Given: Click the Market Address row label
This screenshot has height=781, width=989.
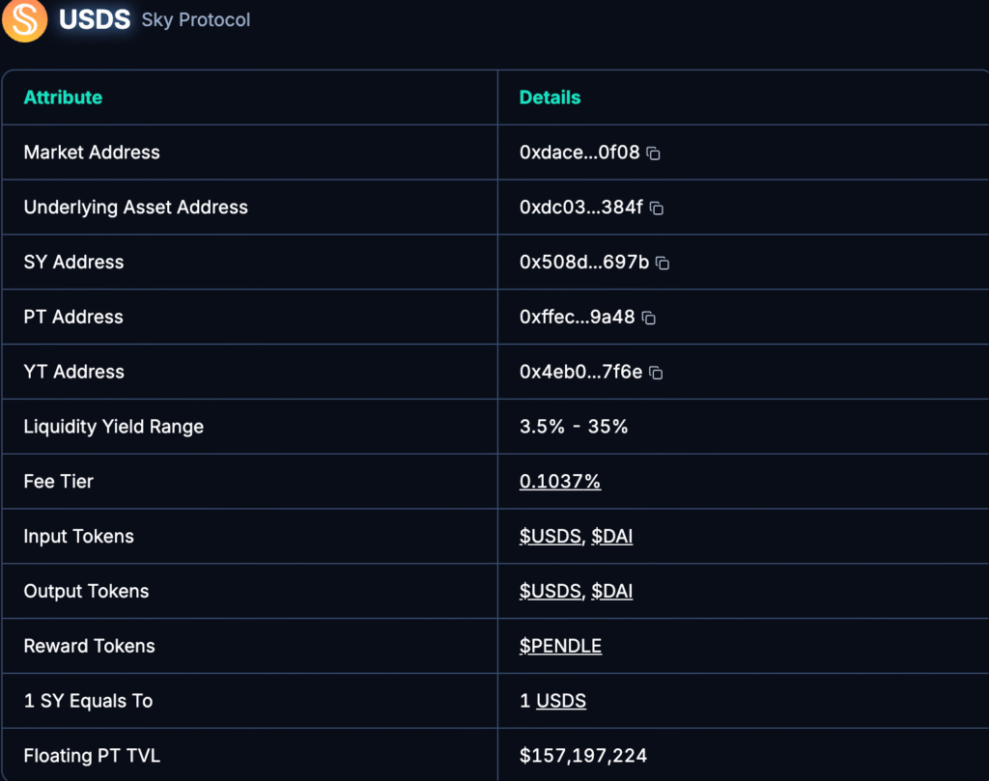Looking at the screenshot, I should (x=92, y=152).
